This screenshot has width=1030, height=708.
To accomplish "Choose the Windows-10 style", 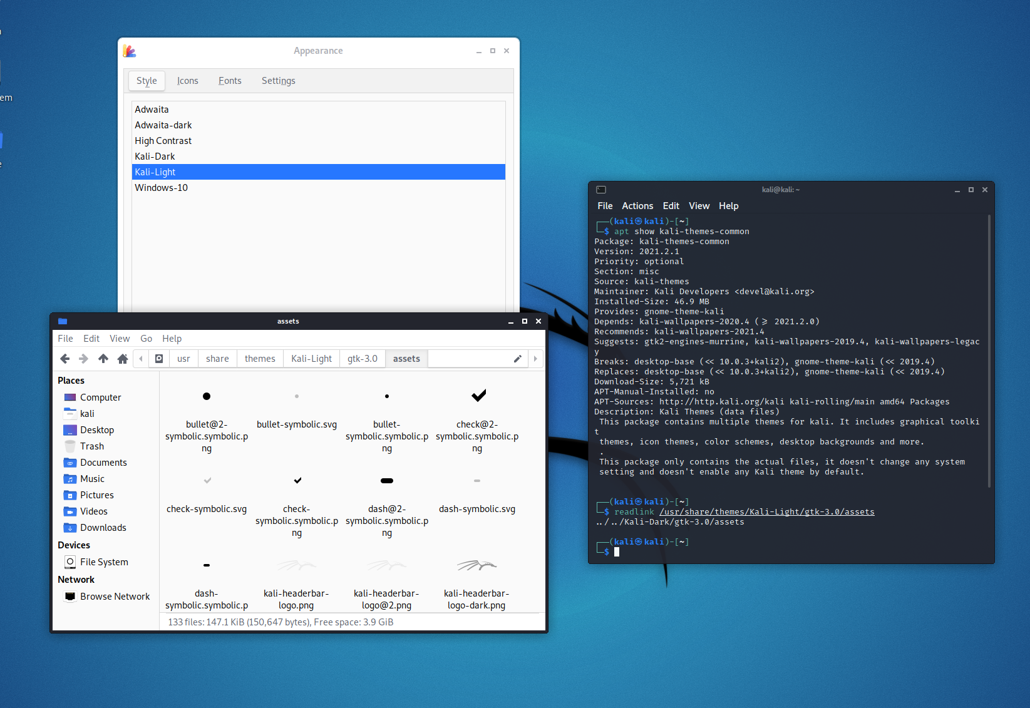I will pyautogui.click(x=161, y=188).
